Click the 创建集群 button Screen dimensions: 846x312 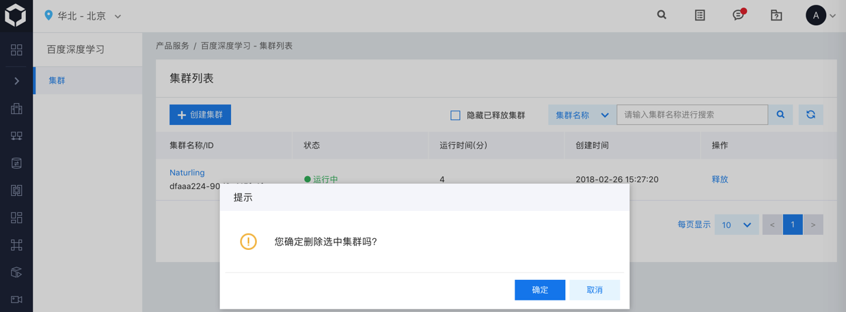pyautogui.click(x=200, y=115)
